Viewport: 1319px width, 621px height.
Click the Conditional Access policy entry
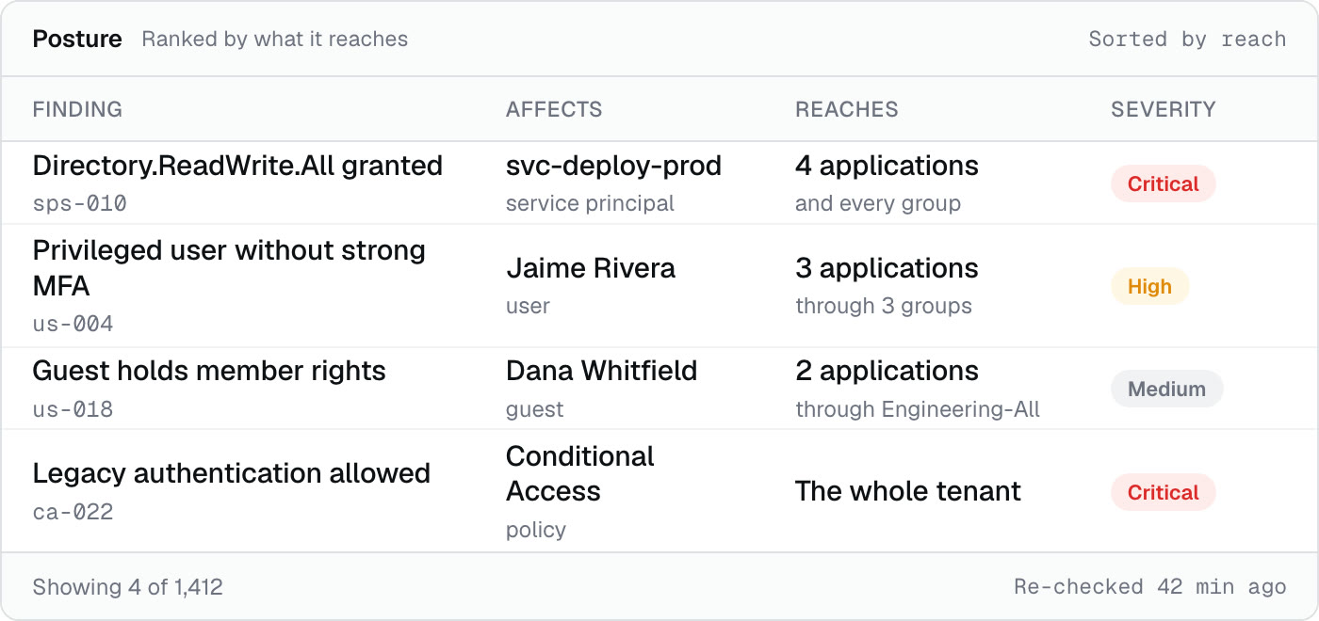[580, 491]
